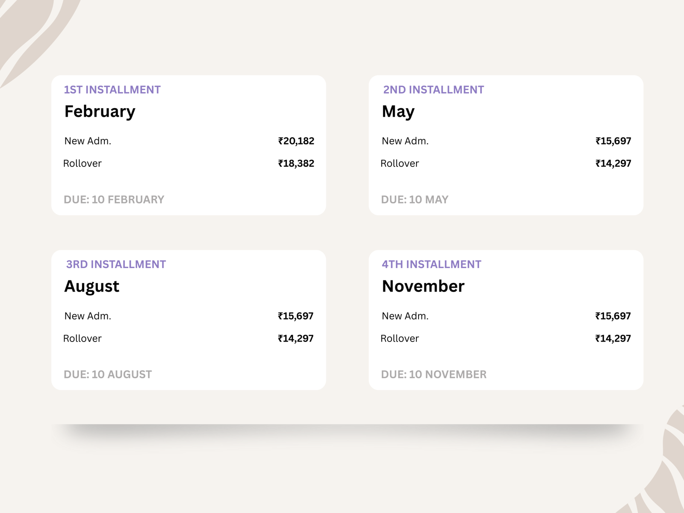This screenshot has height=513, width=684.
Task: Click New Adm. label in February card
Action: point(88,141)
